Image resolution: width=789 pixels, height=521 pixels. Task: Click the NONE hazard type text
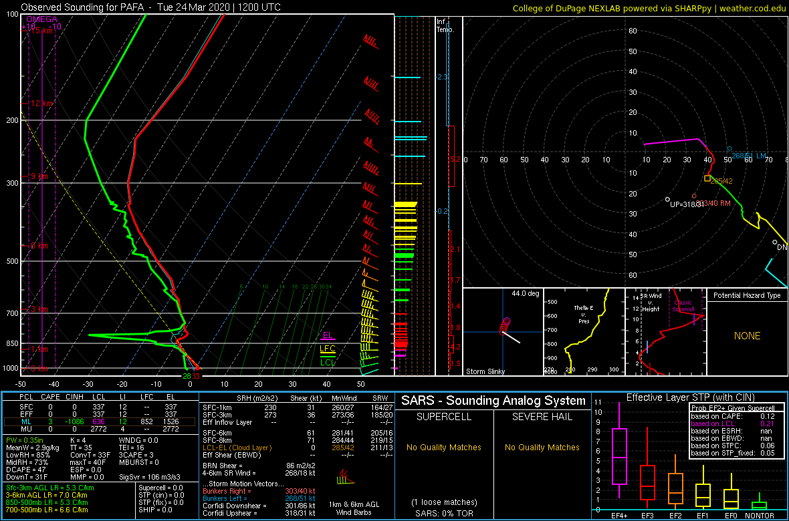pyautogui.click(x=747, y=336)
